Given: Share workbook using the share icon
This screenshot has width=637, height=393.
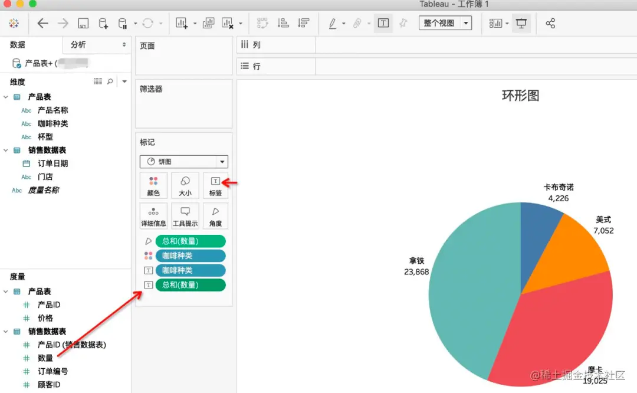Looking at the screenshot, I should coord(550,23).
